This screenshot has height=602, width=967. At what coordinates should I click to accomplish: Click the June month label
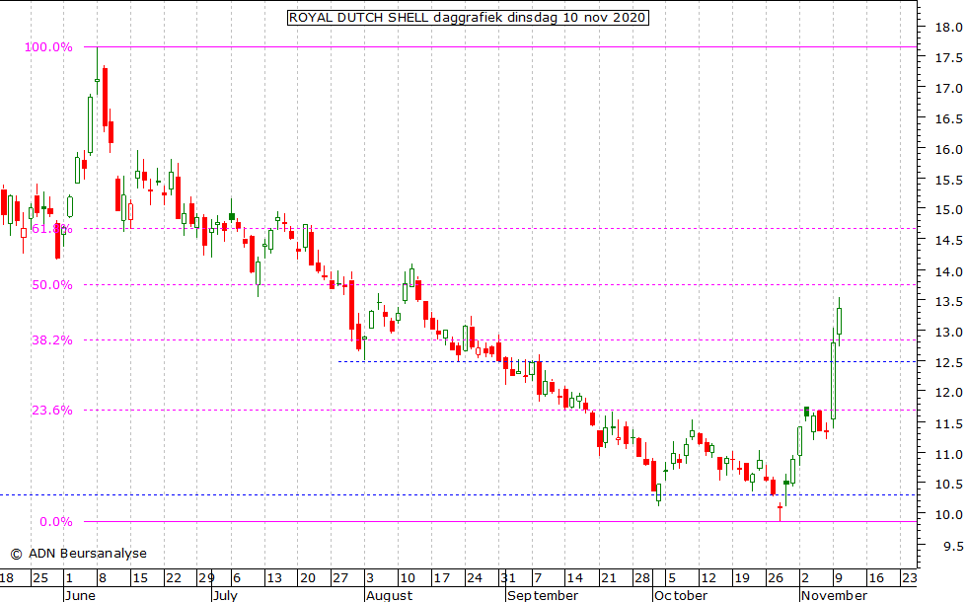(x=80, y=595)
